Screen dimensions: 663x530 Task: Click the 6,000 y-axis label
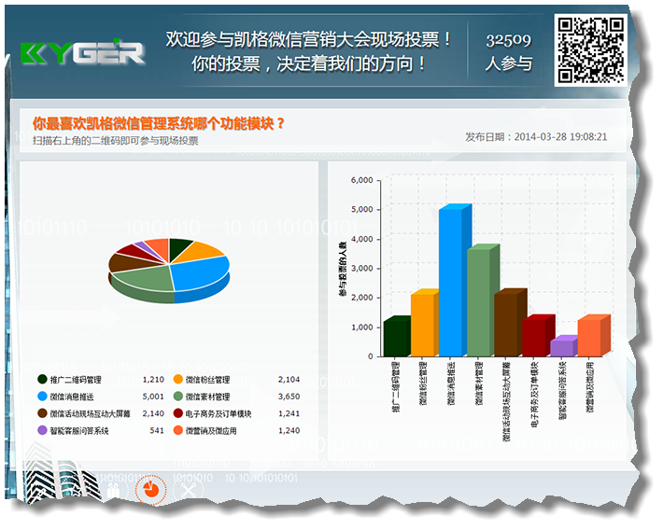(x=362, y=180)
